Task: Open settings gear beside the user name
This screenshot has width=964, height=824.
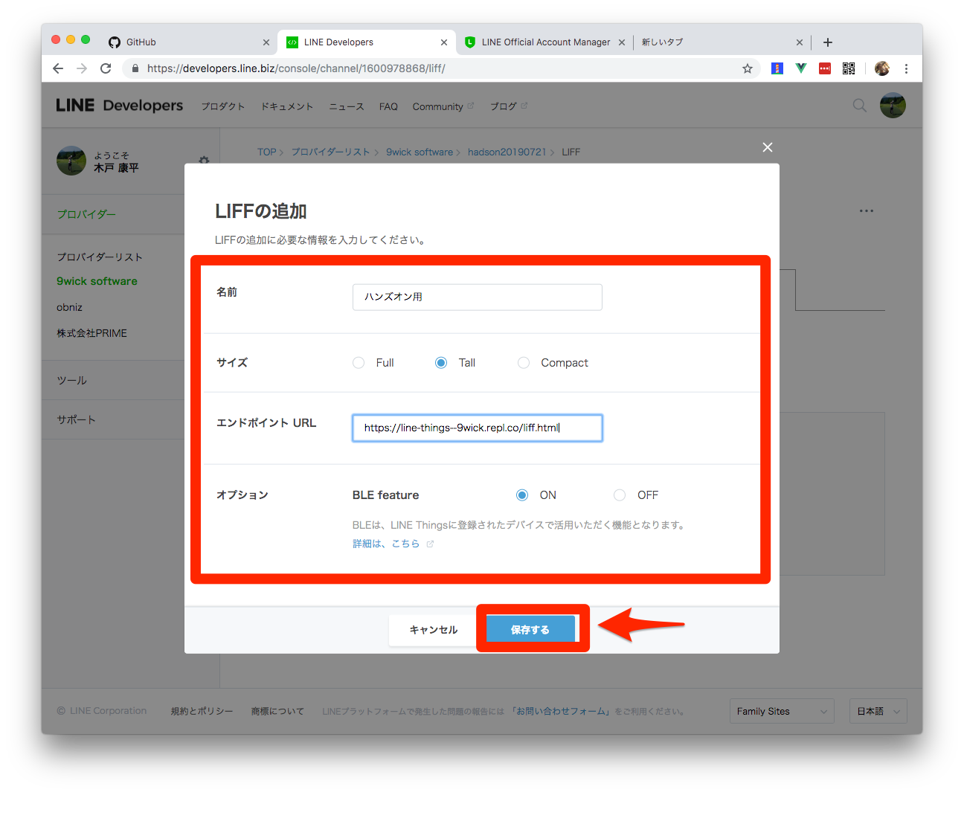Action: [204, 161]
